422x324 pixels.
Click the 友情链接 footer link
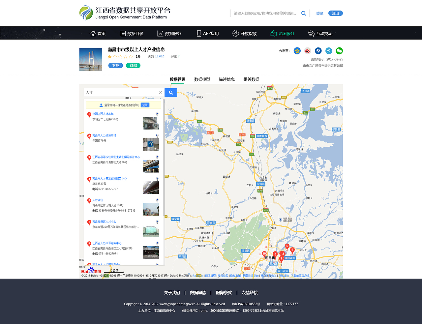[x=250, y=293]
